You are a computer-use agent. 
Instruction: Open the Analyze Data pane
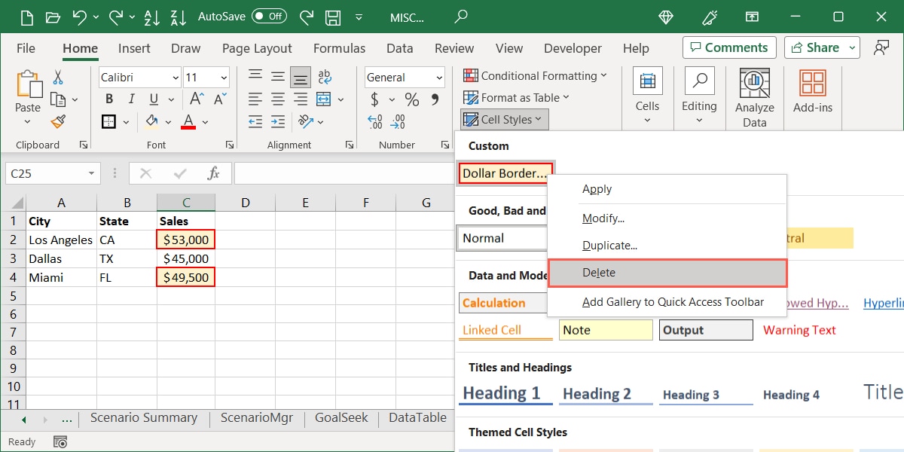point(754,96)
